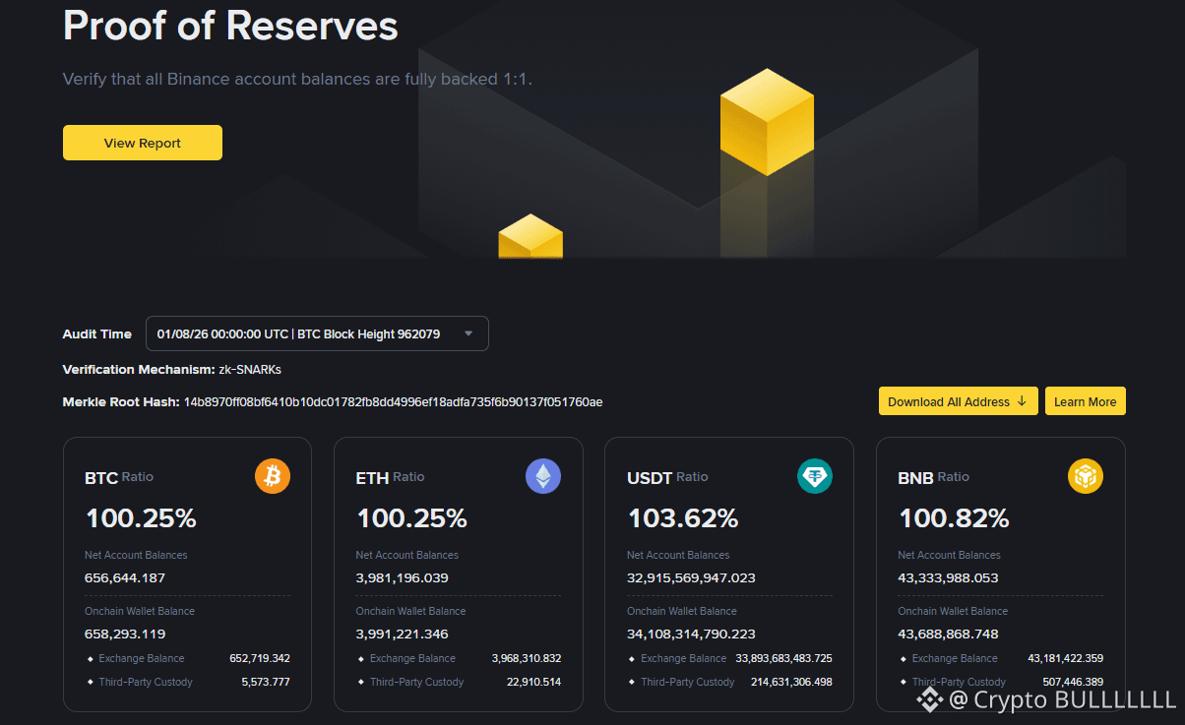The height and width of the screenshot is (725, 1185).
Task: Select BNB net account balance 43,333,988.053
Action: [x=948, y=577]
